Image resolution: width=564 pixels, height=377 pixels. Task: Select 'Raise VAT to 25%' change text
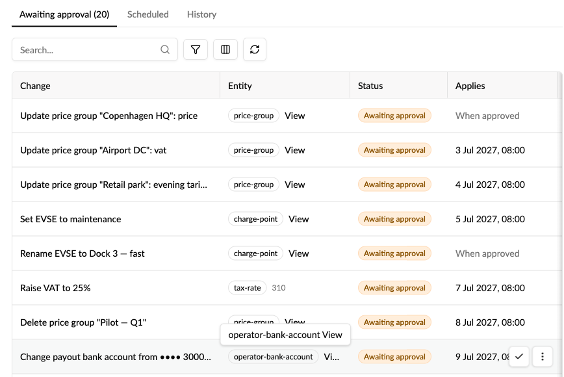click(55, 288)
